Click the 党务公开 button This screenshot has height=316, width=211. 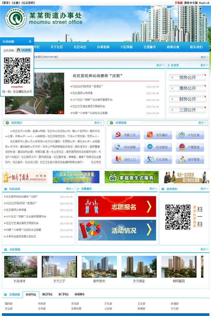(188, 77)
